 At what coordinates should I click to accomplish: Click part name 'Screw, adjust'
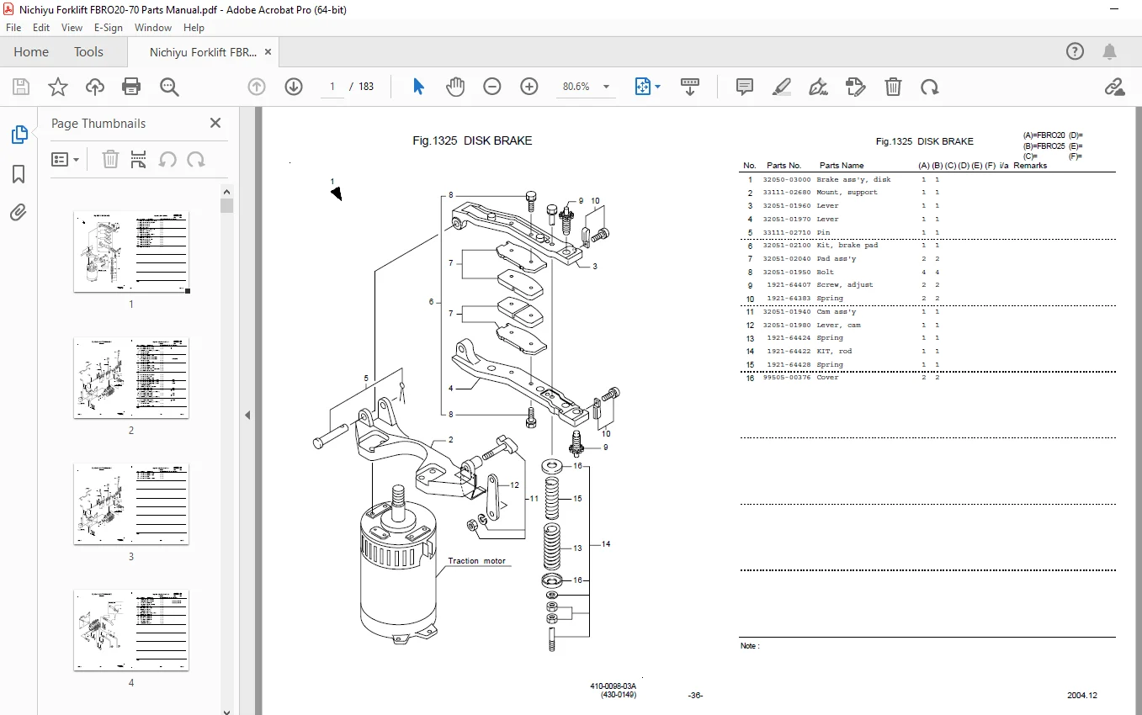[x=845, y=285]
